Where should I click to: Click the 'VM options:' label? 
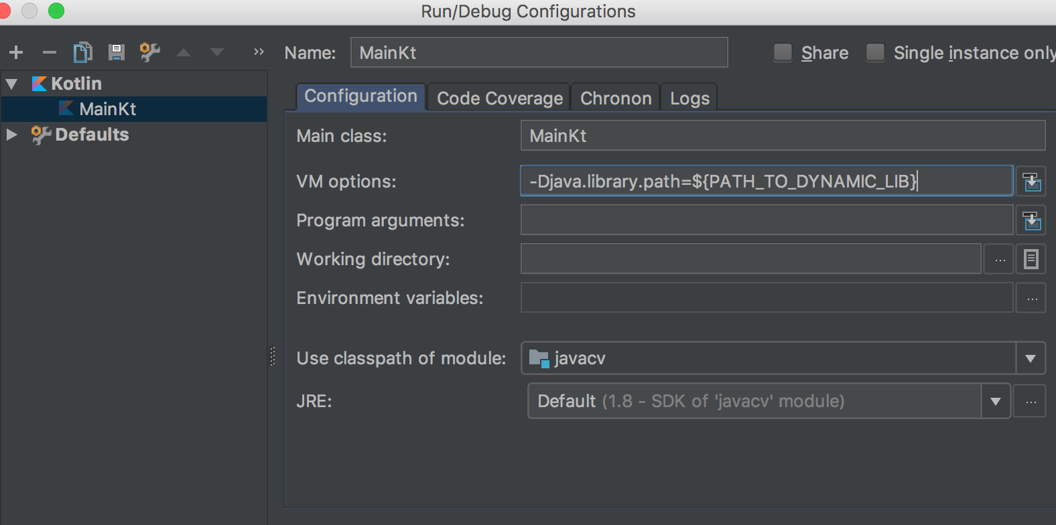(346, 181)
